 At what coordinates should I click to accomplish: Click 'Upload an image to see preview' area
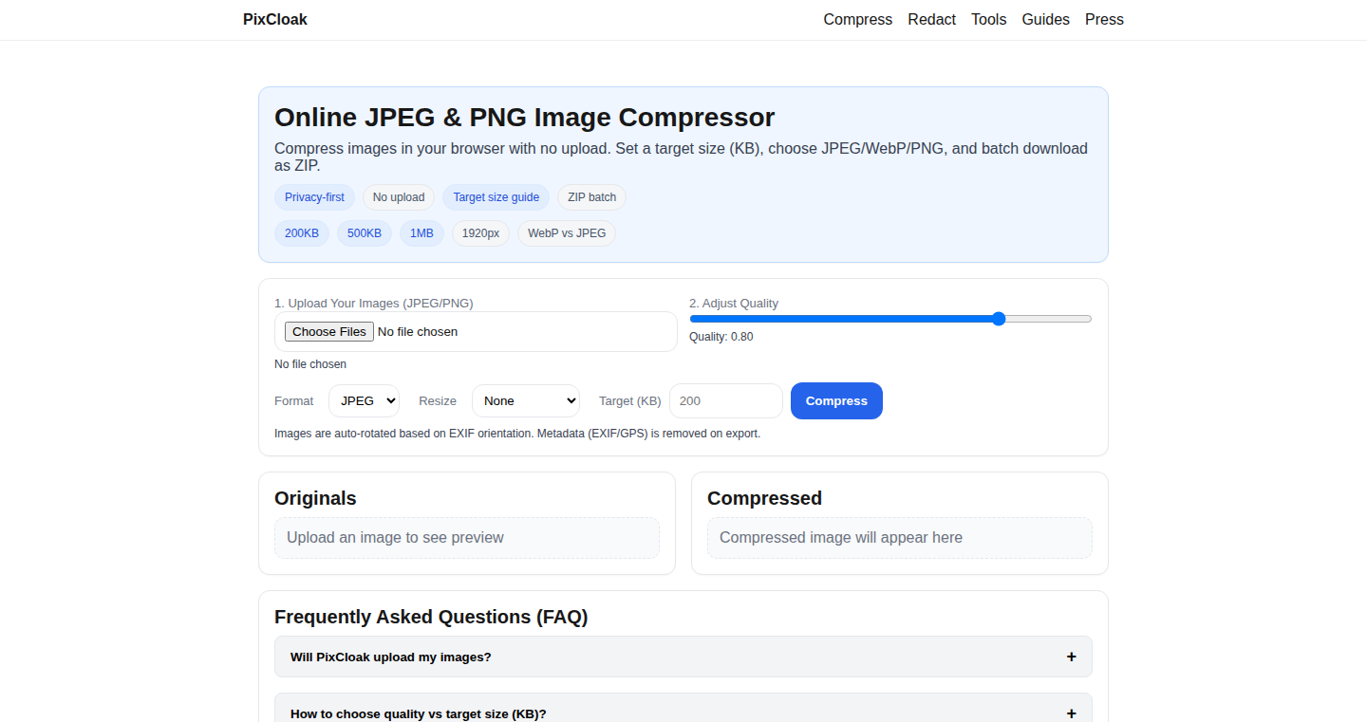point(467,538)
